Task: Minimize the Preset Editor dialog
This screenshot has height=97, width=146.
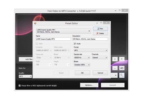Action: coord(97,23)
